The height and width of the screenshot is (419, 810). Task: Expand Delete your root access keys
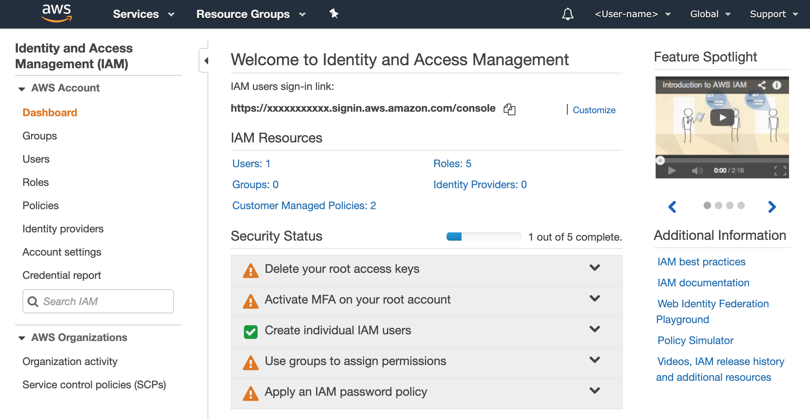click(x=595, y=268)
